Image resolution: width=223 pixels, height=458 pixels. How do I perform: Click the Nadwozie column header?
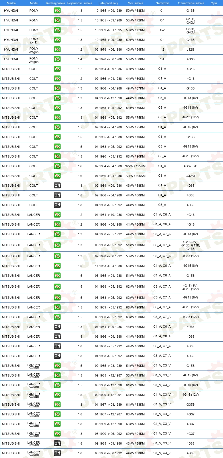162,3
